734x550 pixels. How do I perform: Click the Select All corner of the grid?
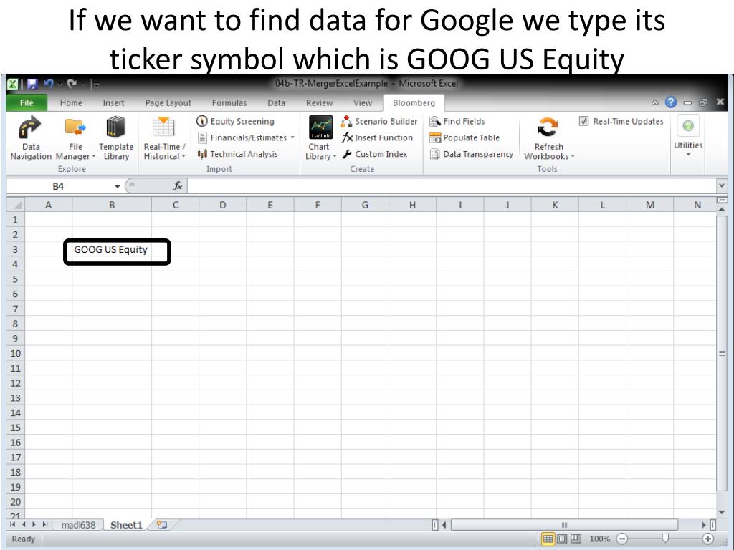(15, 205)
